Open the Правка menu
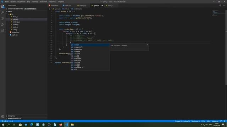Viewport: 227px width, 127px height. 13,2
